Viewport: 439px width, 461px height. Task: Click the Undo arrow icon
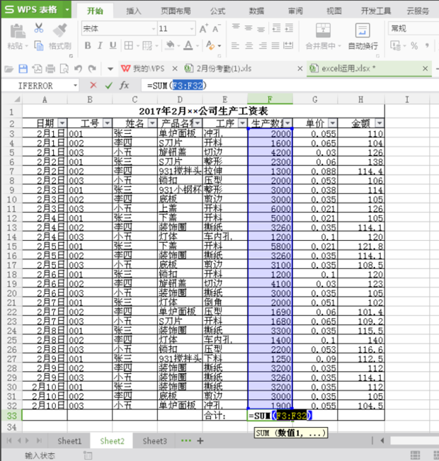(76, 69)
